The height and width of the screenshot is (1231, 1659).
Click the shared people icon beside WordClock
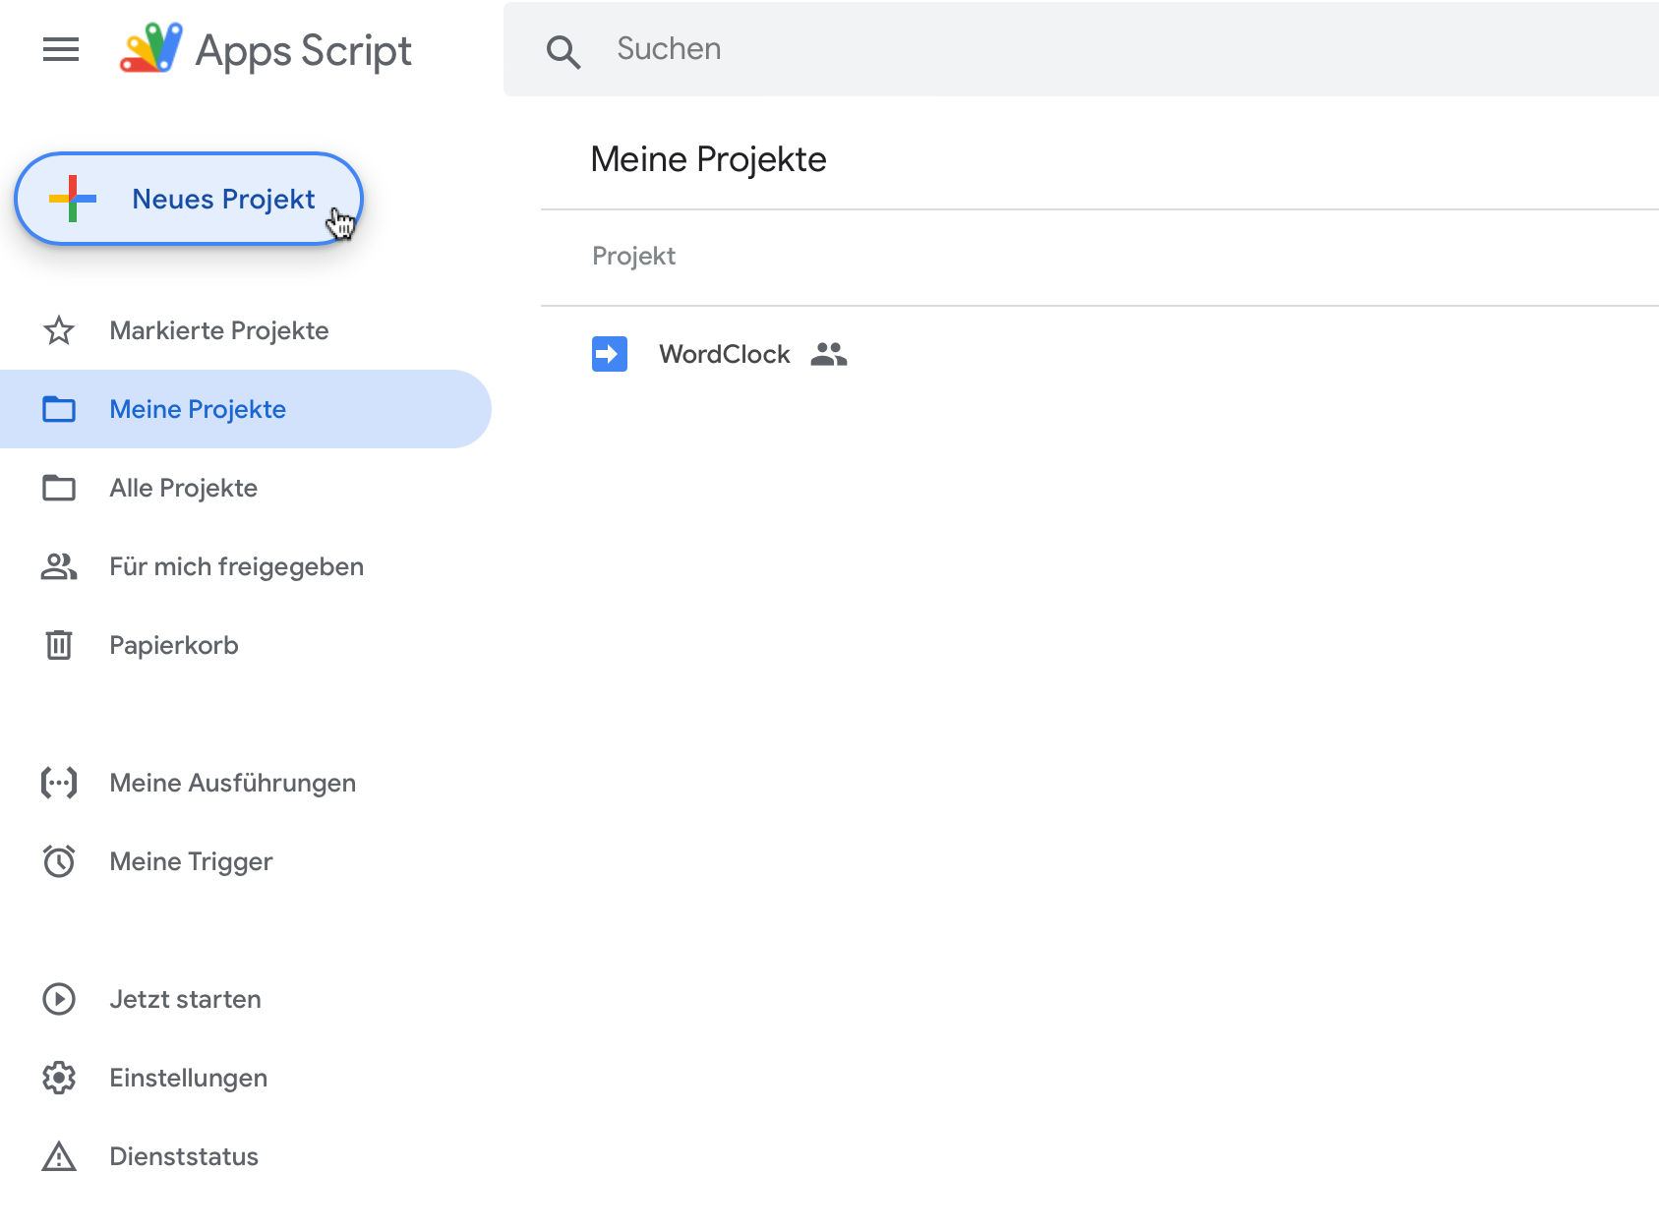point(829,354)
